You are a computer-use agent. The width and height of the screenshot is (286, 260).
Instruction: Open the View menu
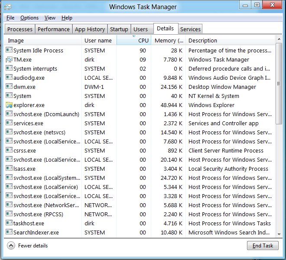point(50,18)
